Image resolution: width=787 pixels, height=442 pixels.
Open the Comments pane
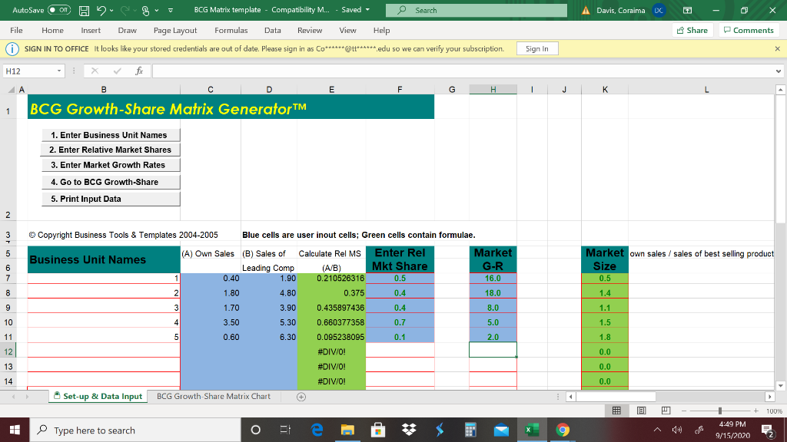(749, 29)
